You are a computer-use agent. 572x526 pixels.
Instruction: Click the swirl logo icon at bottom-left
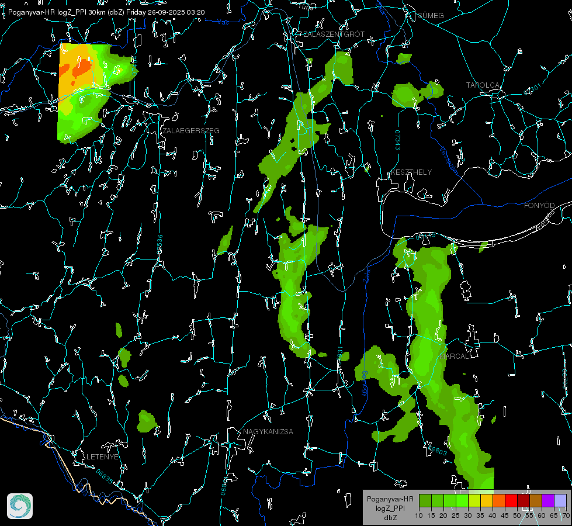point(20,506)
